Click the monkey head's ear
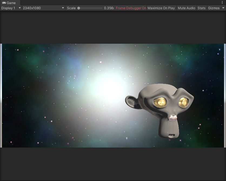 coord(131,102)
